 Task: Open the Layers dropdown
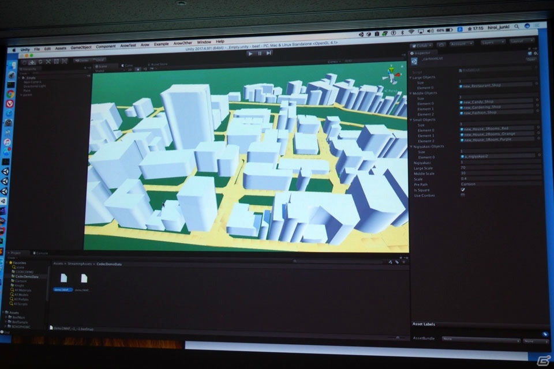pos(493,42)
